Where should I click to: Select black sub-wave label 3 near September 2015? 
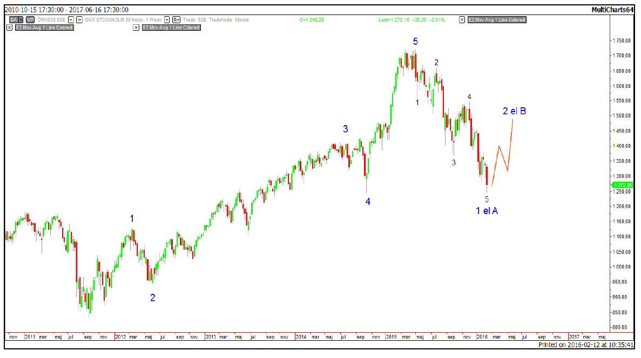tap(454, 162)
